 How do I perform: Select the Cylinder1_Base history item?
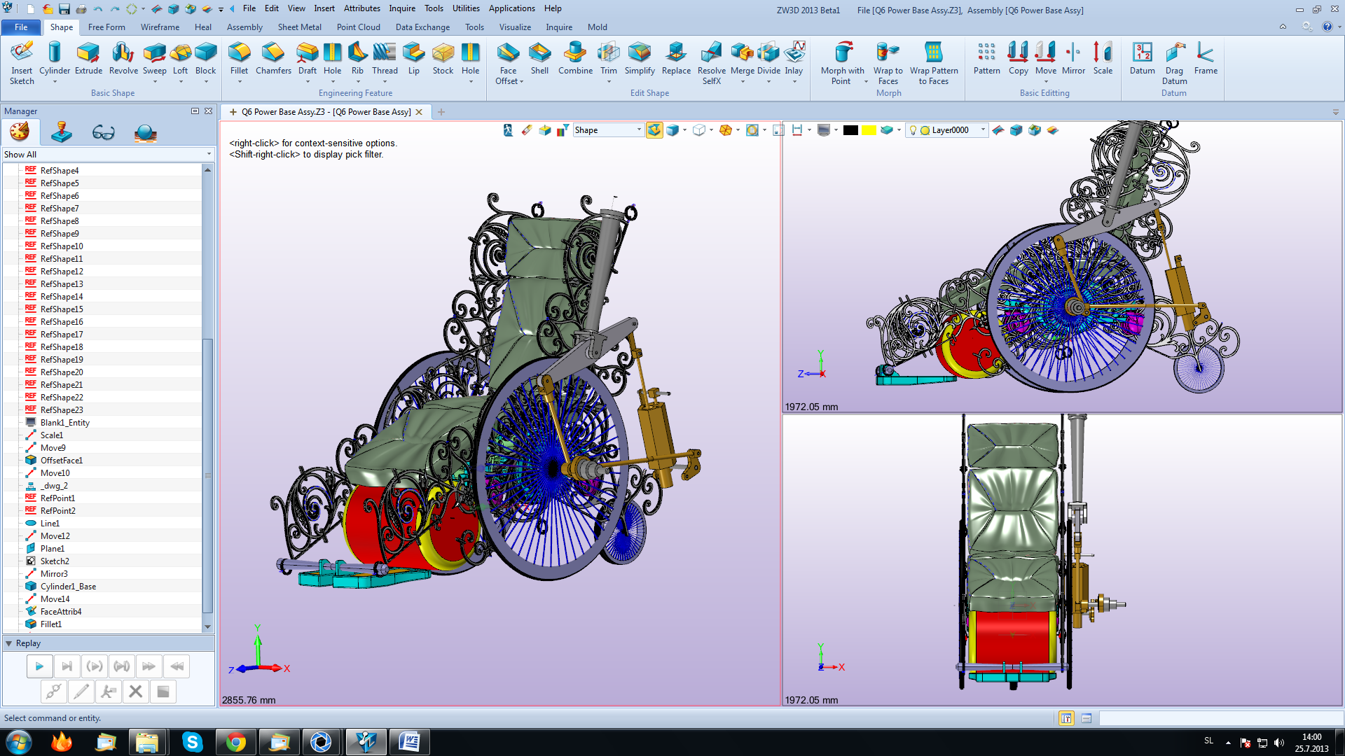68,587
